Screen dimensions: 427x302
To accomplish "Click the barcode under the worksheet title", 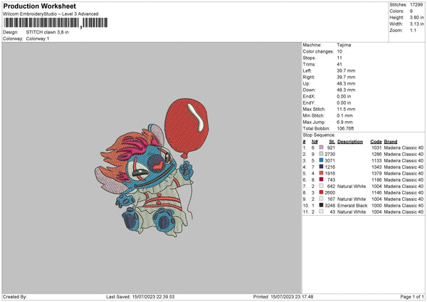I will pos(56,23).
